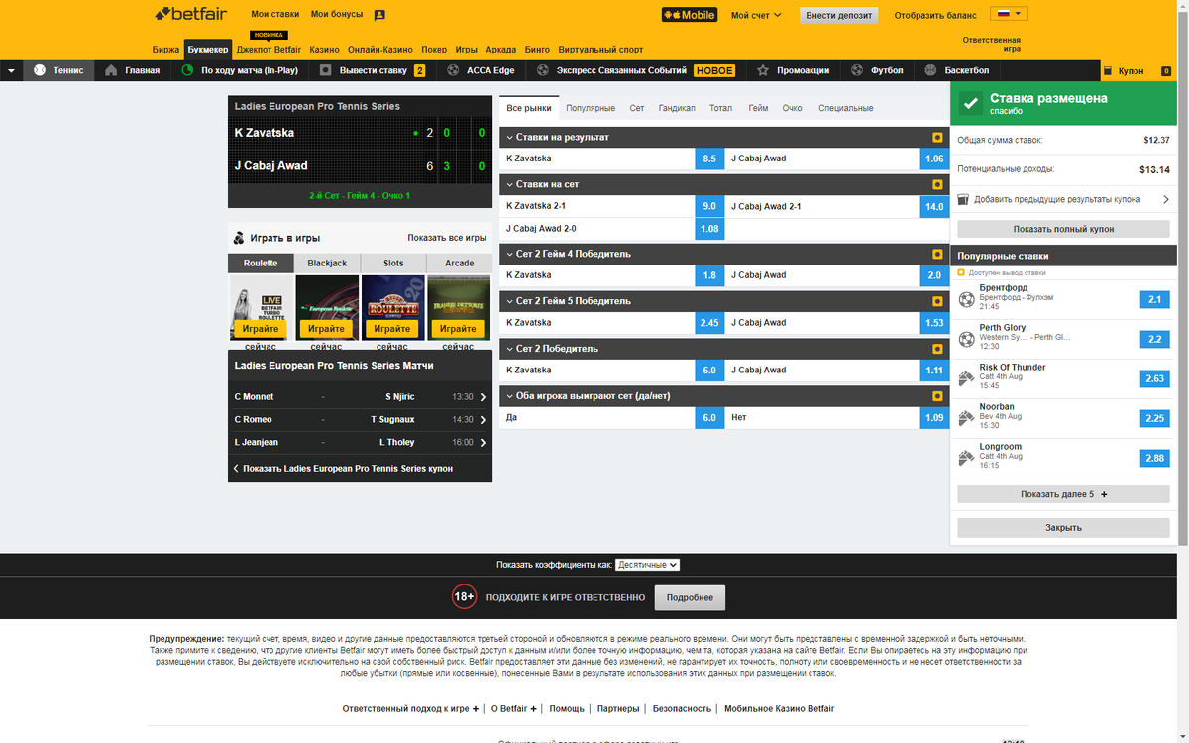The image size is (1189, 743).
Task: Open Мои бонусы link
Action: point(337,15)
